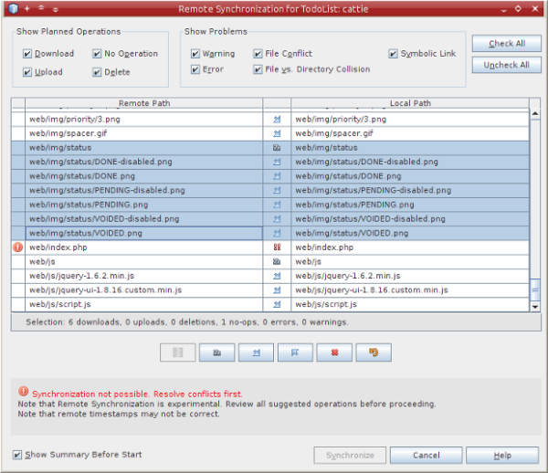Toggle the File Conflict problems checkbox
548x473 pixels.
258,54
